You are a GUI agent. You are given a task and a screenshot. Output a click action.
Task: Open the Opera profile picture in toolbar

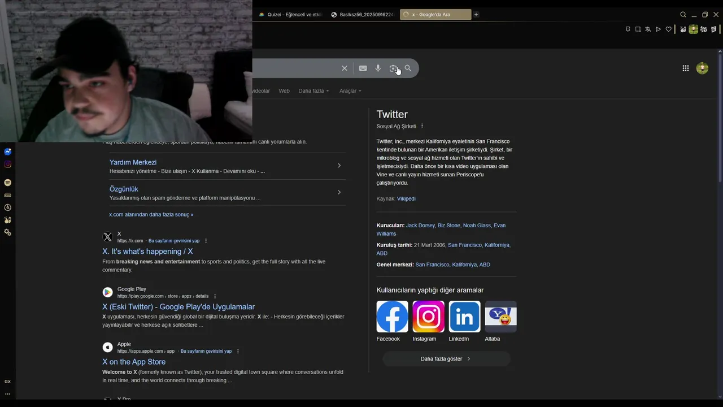693,29
